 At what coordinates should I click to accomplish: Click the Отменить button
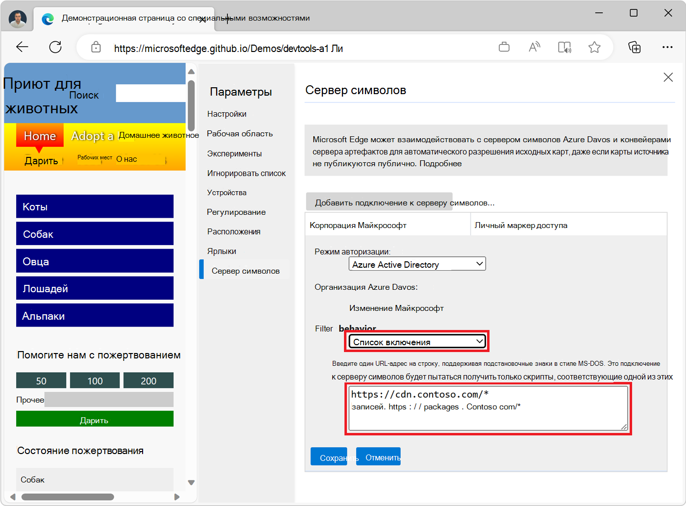pyautogui.click(x=378, y=456)
